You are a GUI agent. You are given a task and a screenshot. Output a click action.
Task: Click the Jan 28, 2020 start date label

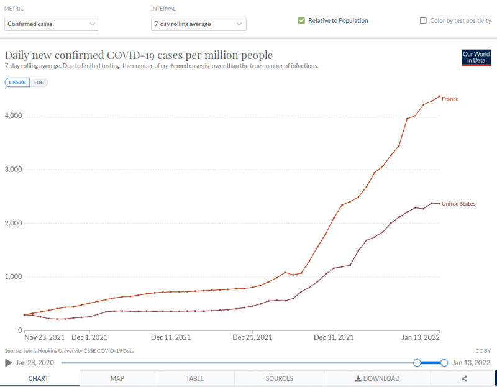click(x=36, y=363)
